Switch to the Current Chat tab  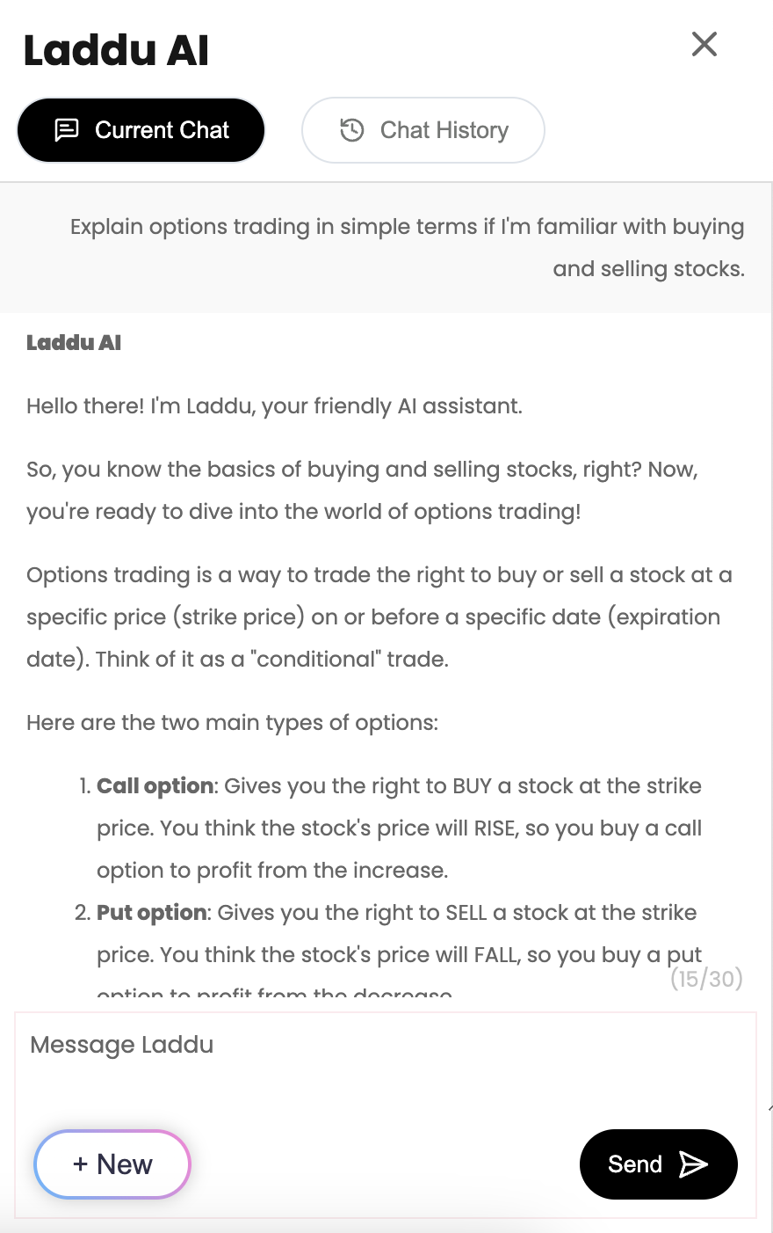(141, 130)
